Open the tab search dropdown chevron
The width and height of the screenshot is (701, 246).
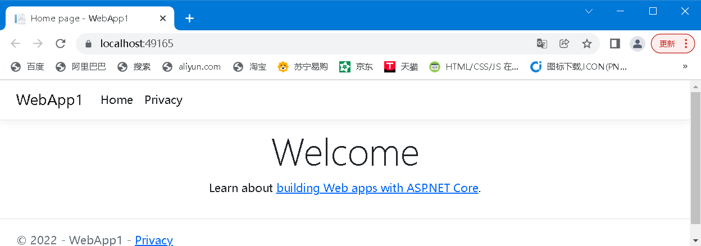(589, 11)
